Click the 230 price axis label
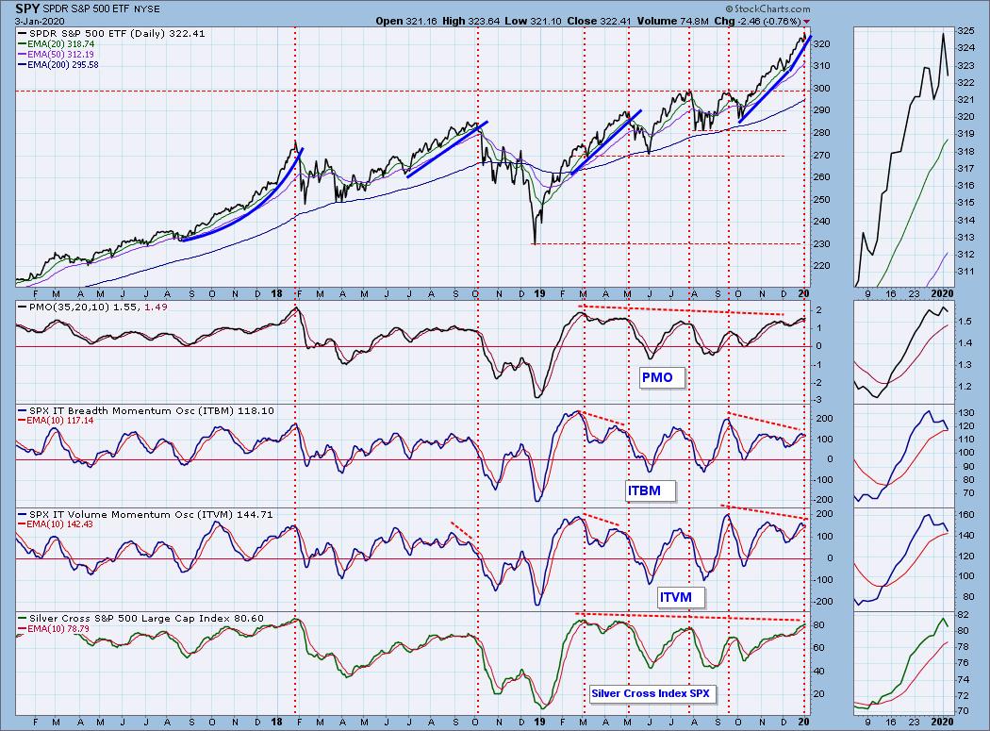This screenshot has width=990, height=731. pos(822,244)
